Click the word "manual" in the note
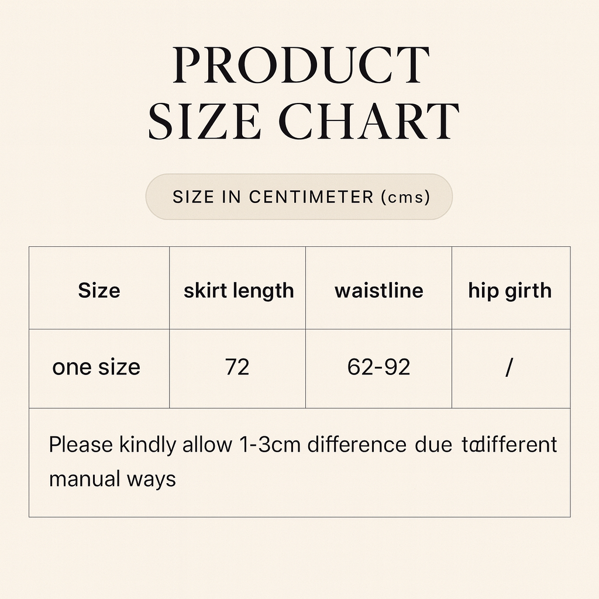This screenshot has height=599, width=599. [x=84, y=479]
